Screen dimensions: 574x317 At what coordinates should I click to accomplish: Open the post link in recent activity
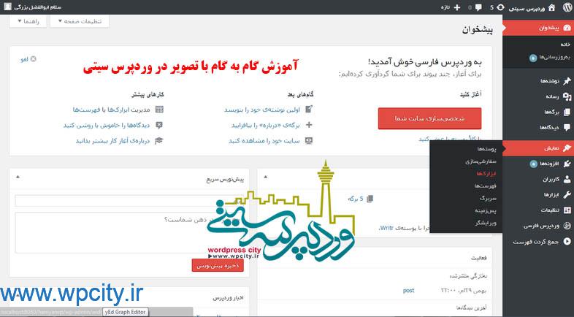(408, 290)
